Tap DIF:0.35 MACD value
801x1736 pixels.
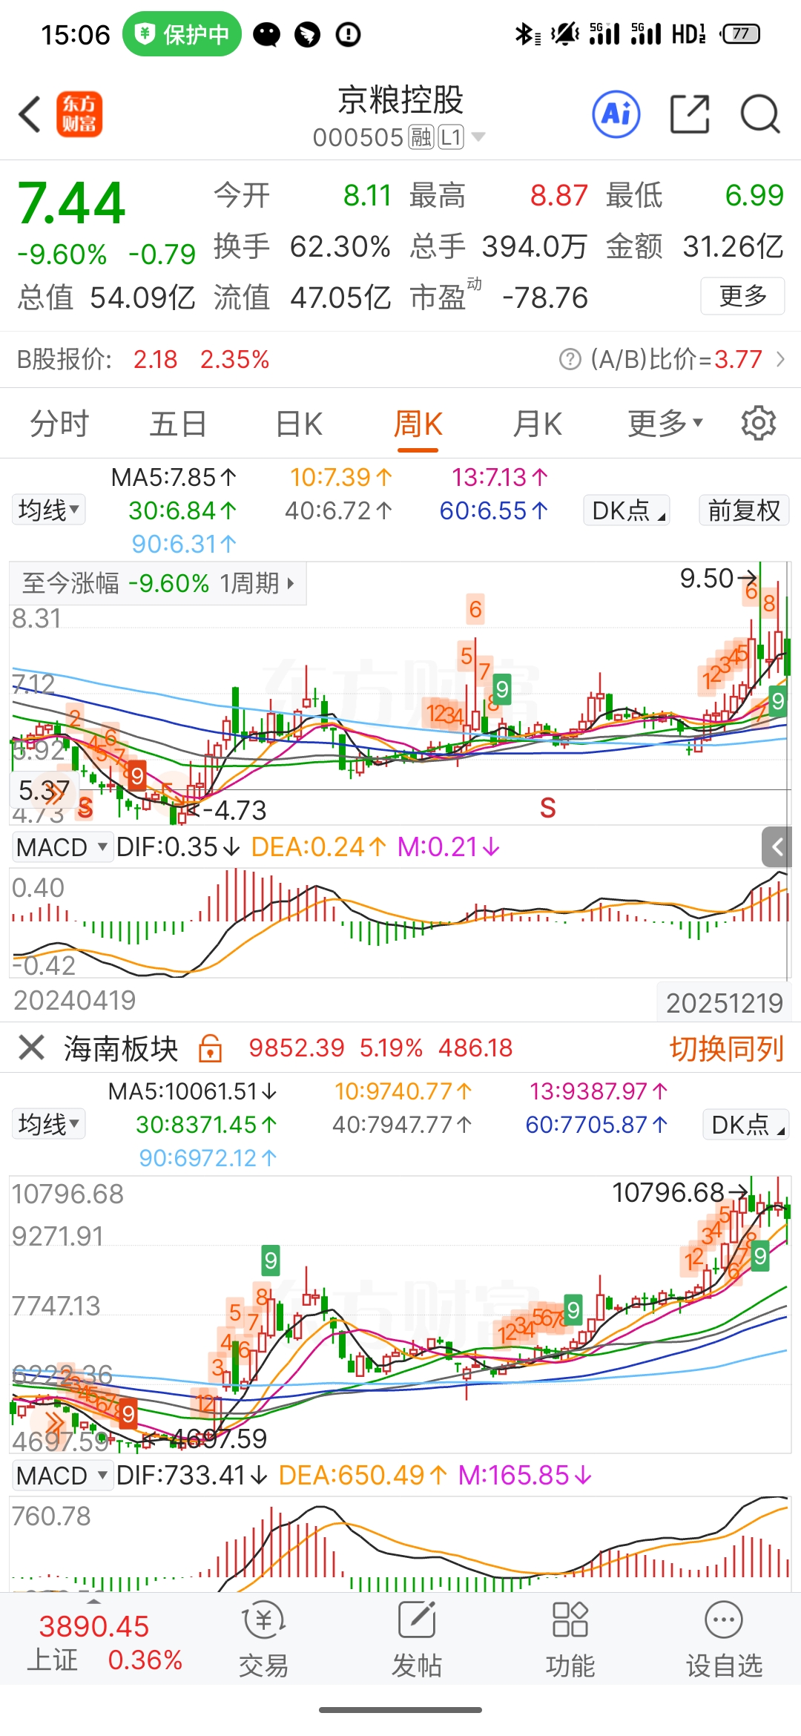[x=178, y=846]
